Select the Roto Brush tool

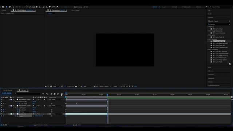click(54, 7)
